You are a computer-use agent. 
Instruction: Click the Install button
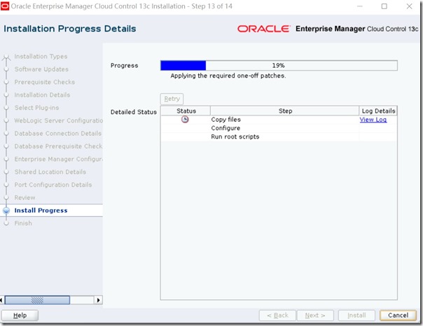coord(356,316)
